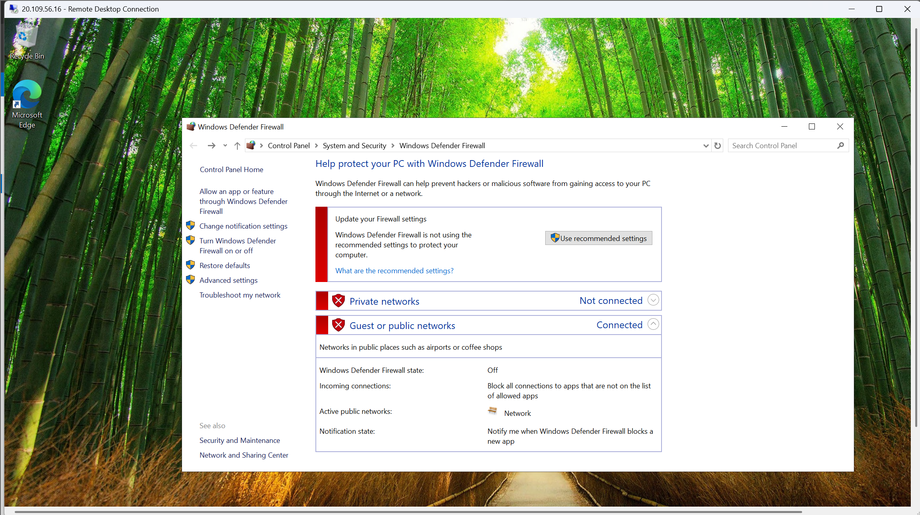Collapse the Guest or public networks section
This screenshot has height=515, width=920.
[x=653, y=324]
